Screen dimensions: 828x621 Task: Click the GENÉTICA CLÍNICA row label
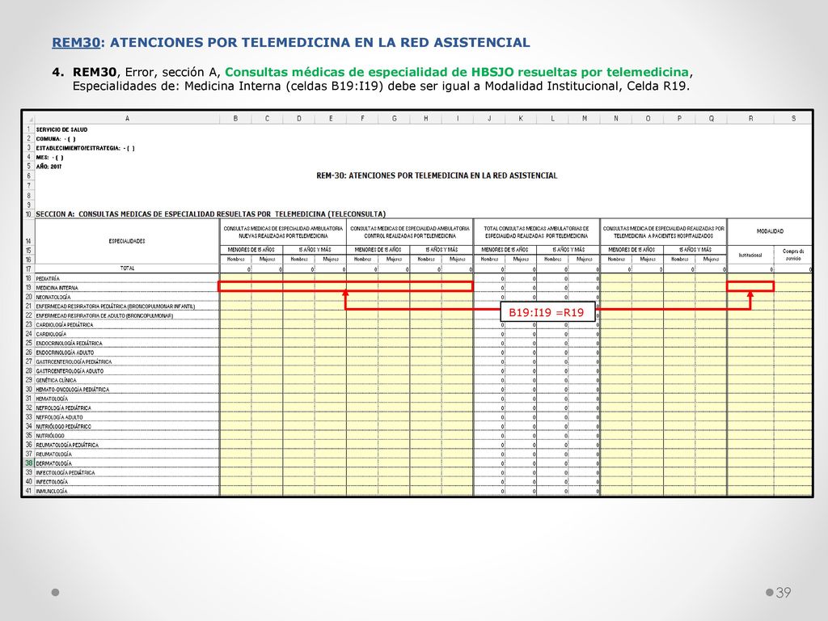pyautogui.click(x=56, y=380)
